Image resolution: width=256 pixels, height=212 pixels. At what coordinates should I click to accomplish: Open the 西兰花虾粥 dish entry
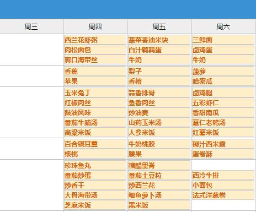tap(95, 40)
